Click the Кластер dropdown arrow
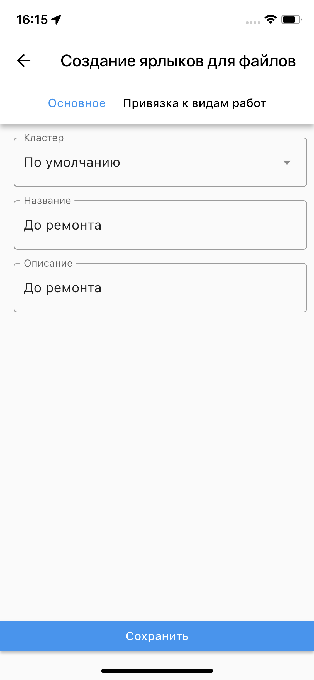This screenshot has height=680, width=314. (287, 163)
